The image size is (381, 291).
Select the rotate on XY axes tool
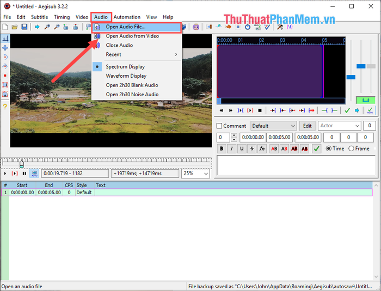(x=5, y=66)
